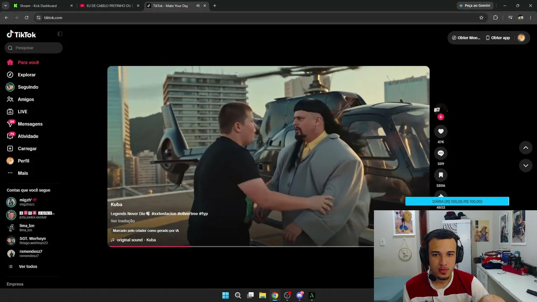The image size is (537, 302).
Task: Switch to EU DE CABELO PRETINHO tab
Action: (109, 6)
